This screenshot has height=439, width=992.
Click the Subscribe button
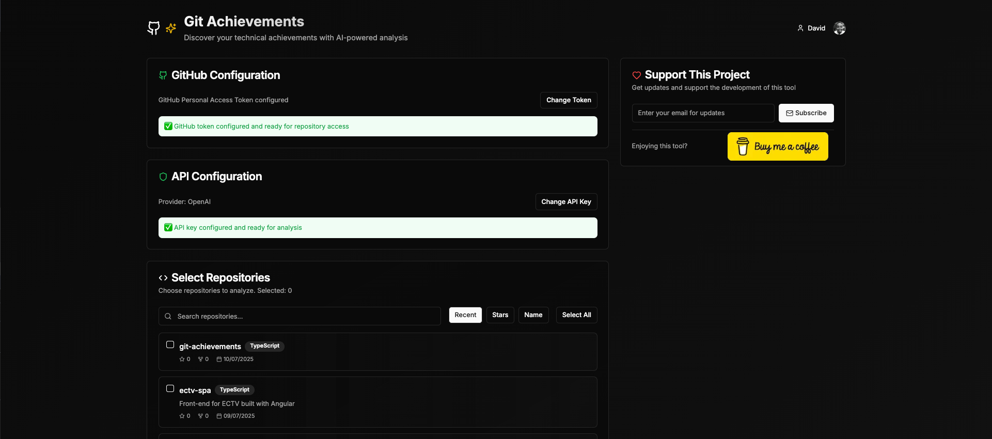[806, 113]
